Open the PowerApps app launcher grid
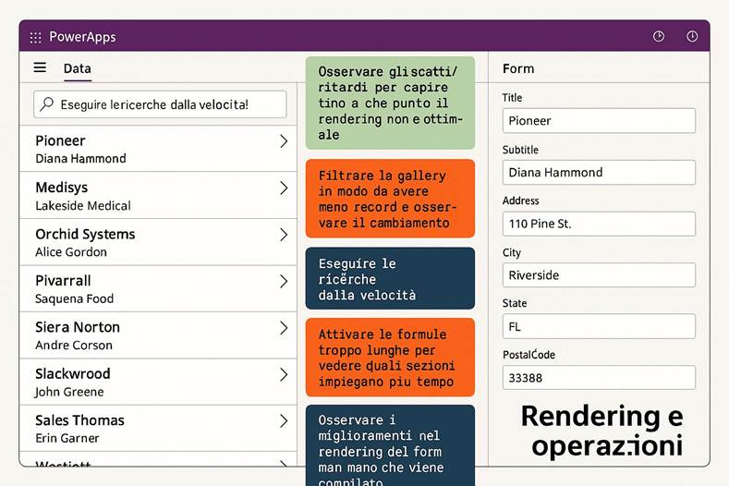 click(35, 38)
